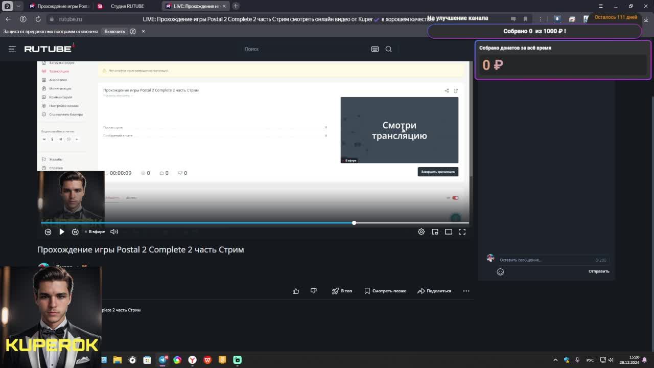Show hidden system tray icons
This screenshot has width=654, height=368.
click(x=555, y=360)
